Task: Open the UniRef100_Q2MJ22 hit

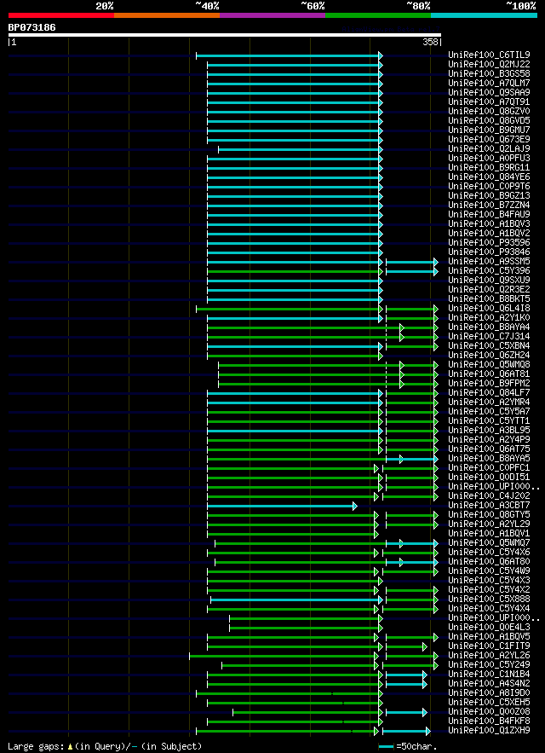Action: 489,65
